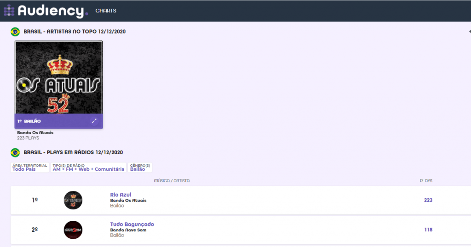Click Bailão genre under Rio Azul
The image size is (471, 247).
pyautogui.click(x=117, y=206)
